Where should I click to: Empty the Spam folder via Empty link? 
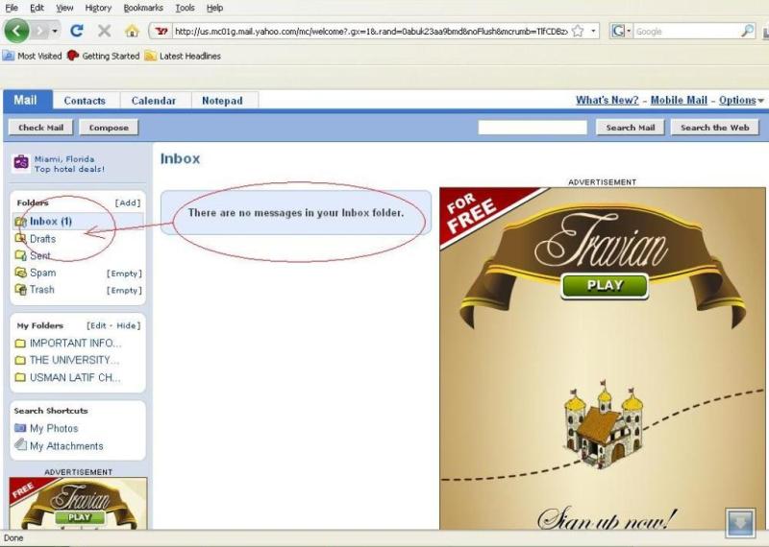pyautogui.click(x=124, y=273)
